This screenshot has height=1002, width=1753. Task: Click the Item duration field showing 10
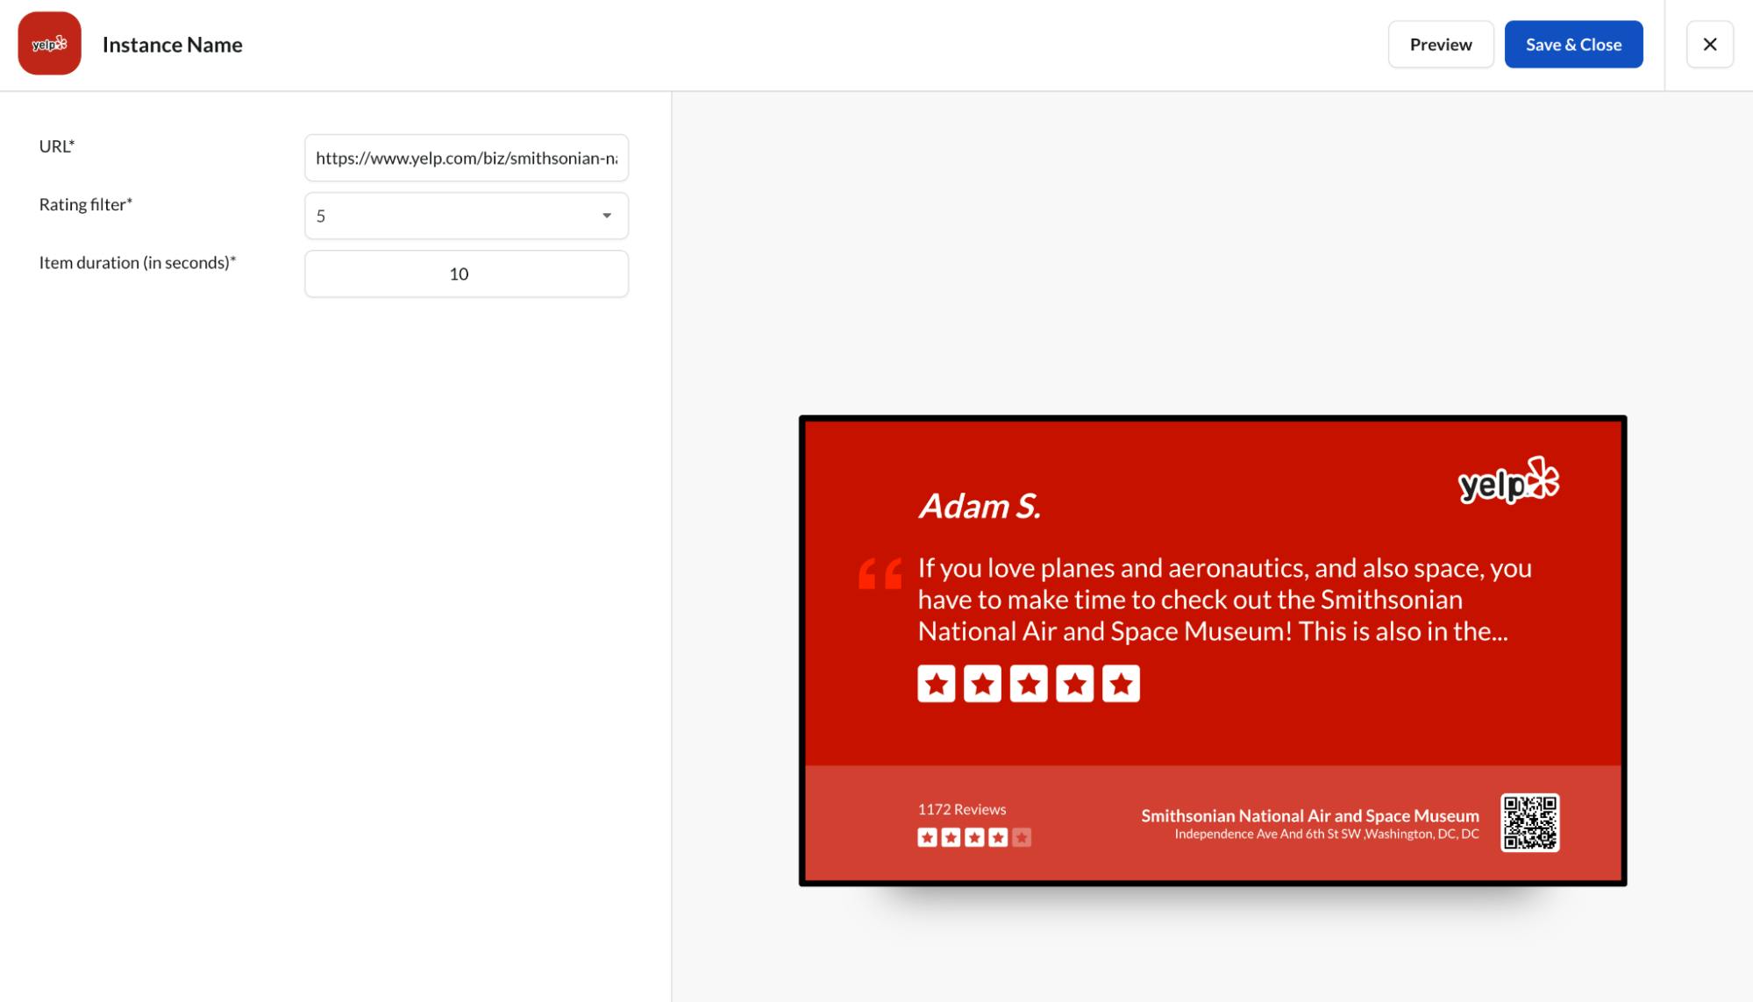point(467,274)
